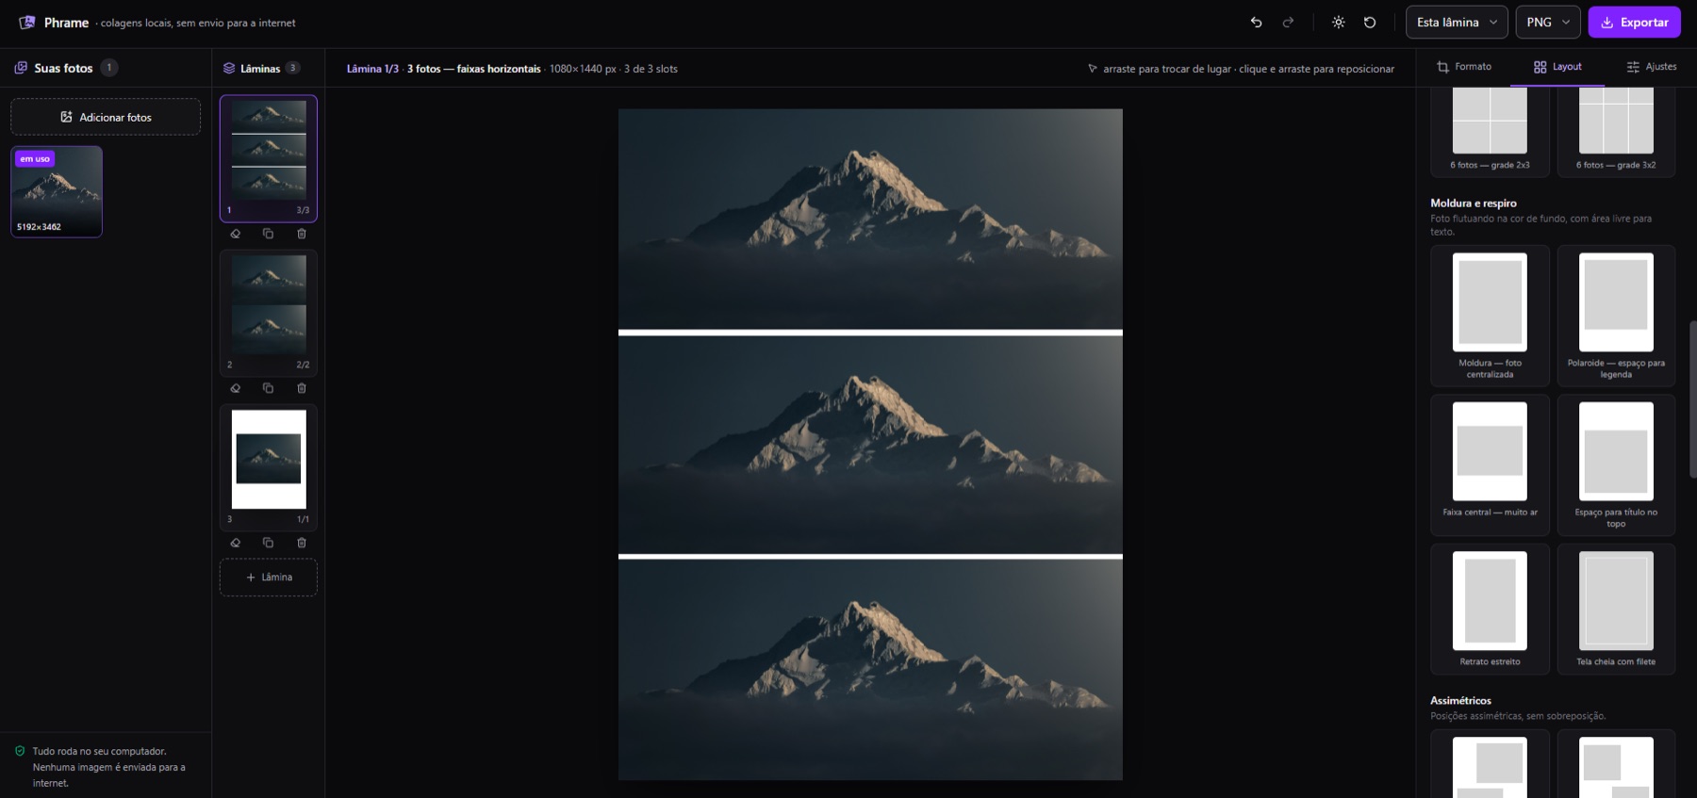This screenshot has width=1697, height=798.
Task: Delete lâmina 2 with the trash icon
Action: click(x=302, y=388)
